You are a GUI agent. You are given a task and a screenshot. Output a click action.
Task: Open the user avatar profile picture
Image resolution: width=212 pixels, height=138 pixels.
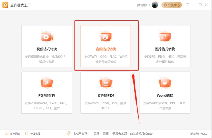coord(155,5)
